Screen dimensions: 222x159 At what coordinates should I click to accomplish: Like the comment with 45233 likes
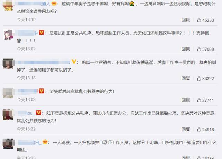[199, 20]
